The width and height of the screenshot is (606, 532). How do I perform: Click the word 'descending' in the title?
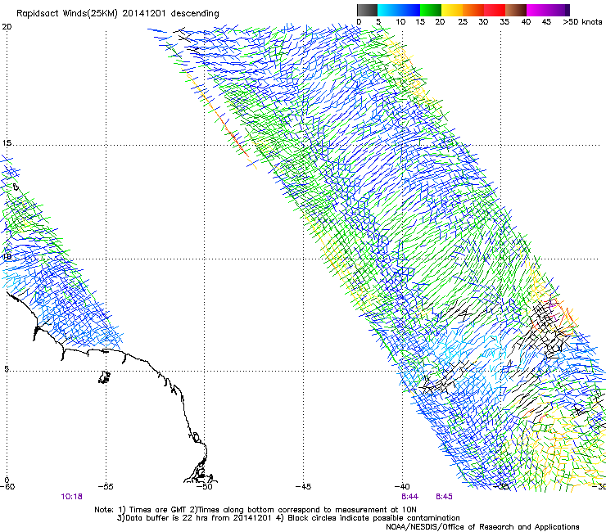pyautogui.click(x=195, y=14)
